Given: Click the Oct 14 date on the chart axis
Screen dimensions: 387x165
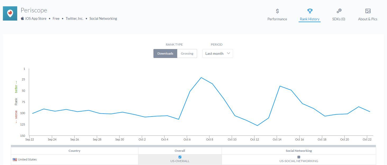Looking at the screenshot, I should point(277,139).
